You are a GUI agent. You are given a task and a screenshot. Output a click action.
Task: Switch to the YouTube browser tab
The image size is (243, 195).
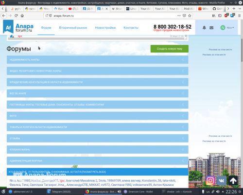click(x=73, y=9)
